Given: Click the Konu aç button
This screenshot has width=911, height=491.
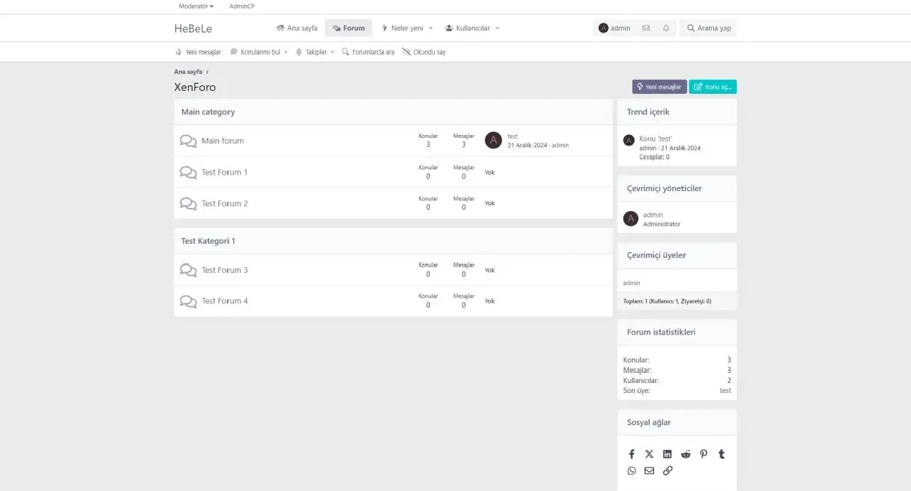Looking at the screenshot, I should pyautogui.click(x=712, y=87).
